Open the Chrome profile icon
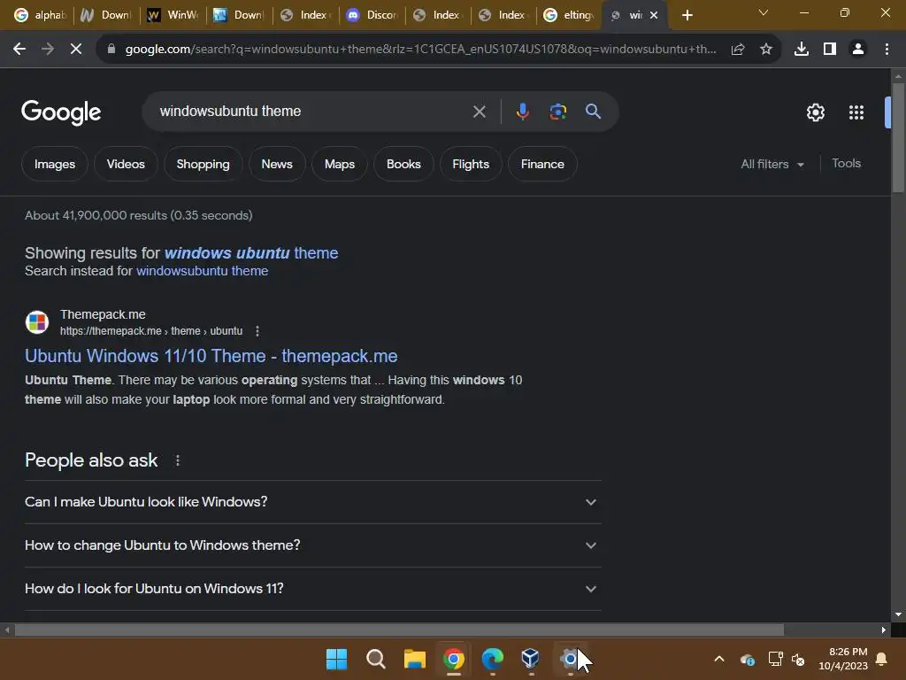 point(858,50)
